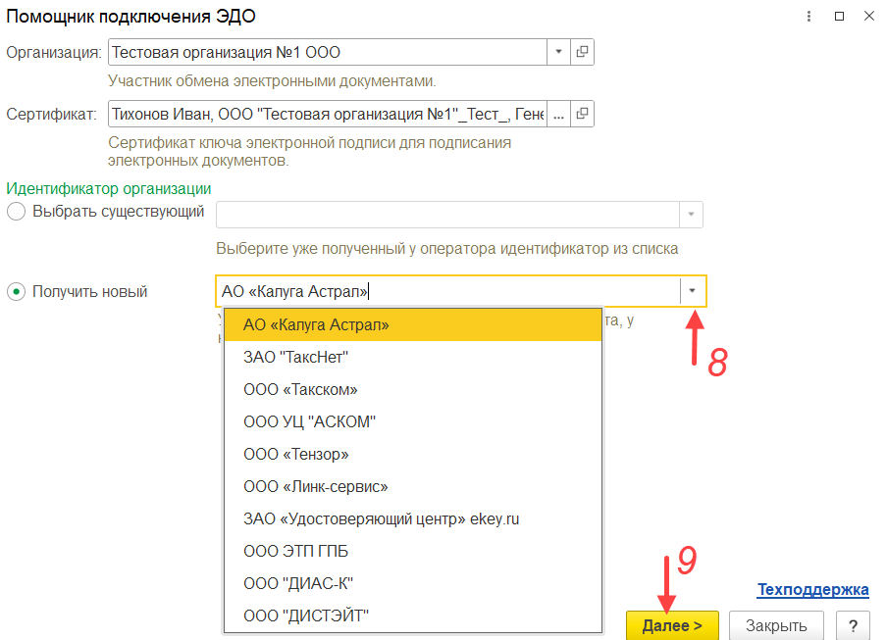The image size is (886, 640).
Task: Choose ООО «Линк-сервис» from list
Action: tap(413, 486)
